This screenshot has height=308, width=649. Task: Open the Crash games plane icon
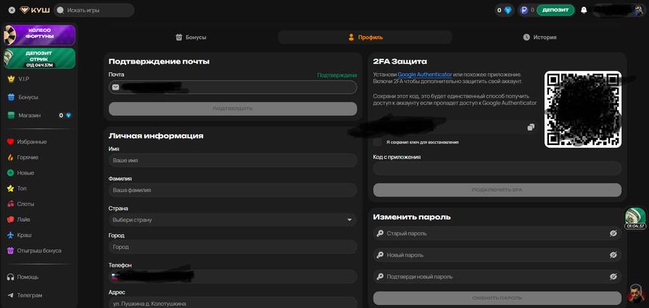pos(11,235)
